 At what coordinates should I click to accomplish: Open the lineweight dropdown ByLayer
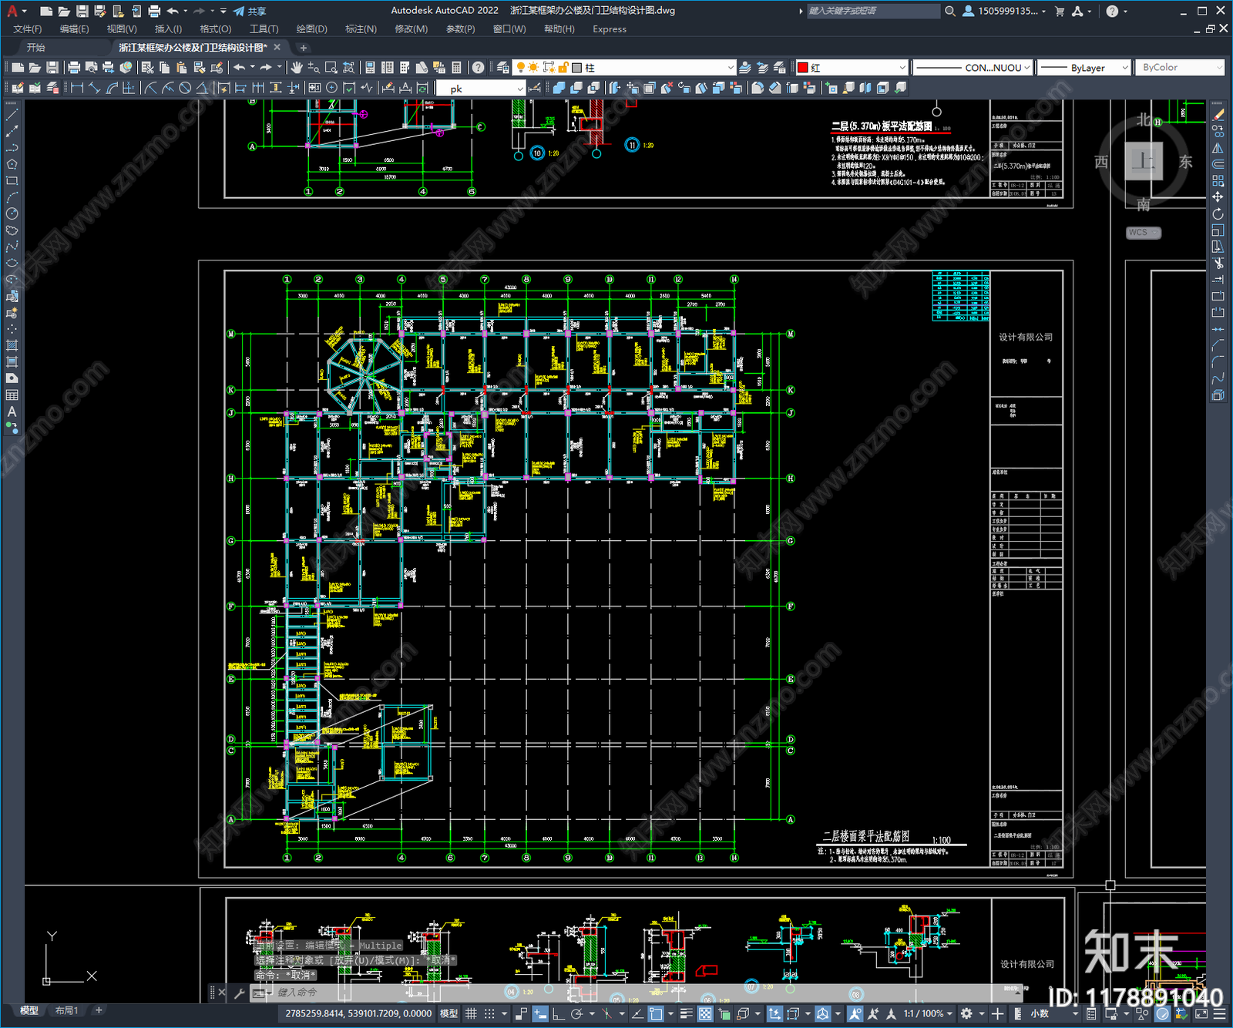click(1083, 68)
